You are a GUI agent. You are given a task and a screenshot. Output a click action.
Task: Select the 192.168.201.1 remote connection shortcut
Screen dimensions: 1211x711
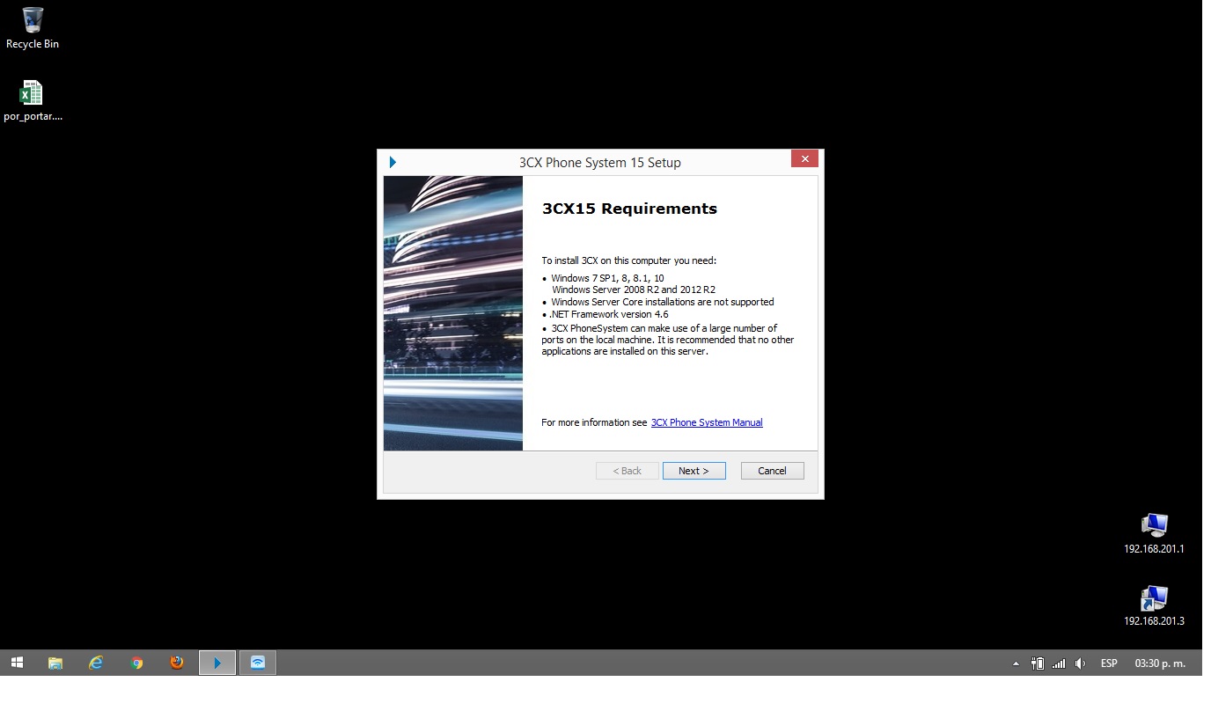pyautogui.click(x=1153, y=533)
